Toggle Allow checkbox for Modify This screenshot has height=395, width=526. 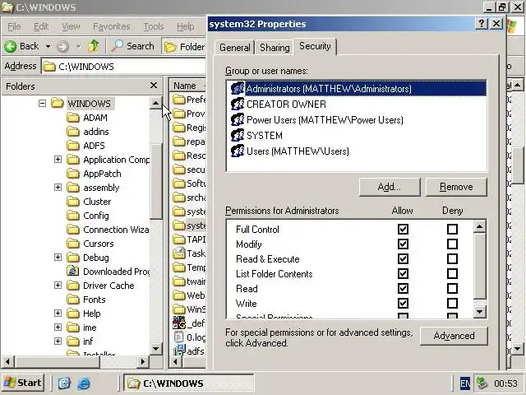tap(403, 244)
